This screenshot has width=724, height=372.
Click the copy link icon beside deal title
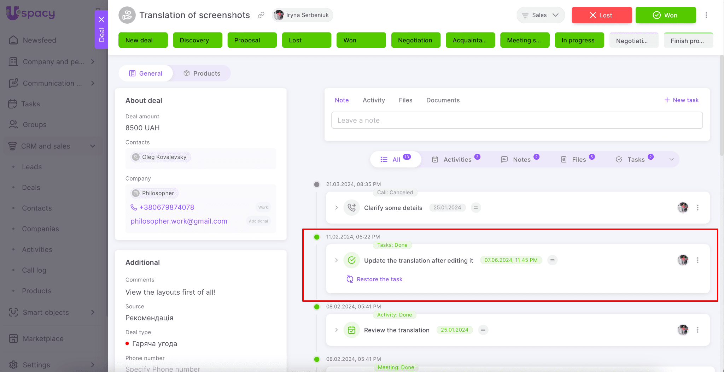[x=261, y=15]
